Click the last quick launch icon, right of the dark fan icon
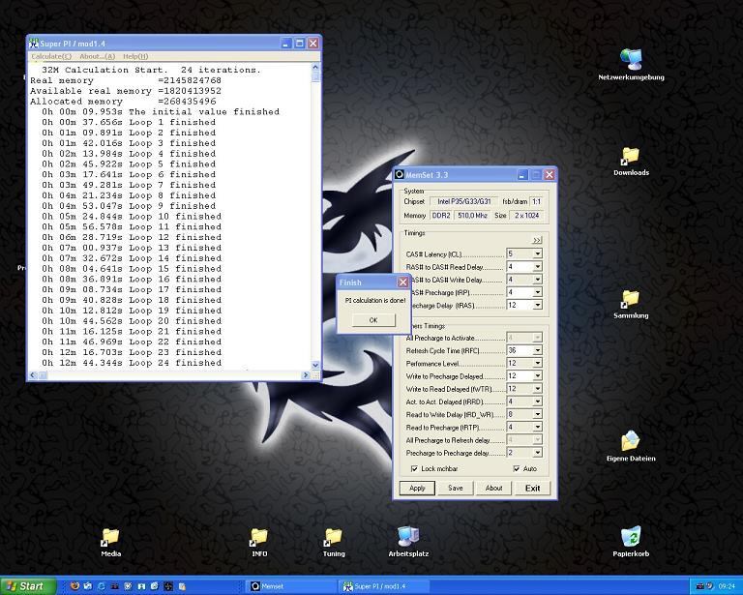743x595 pixels. coord(182,586)
